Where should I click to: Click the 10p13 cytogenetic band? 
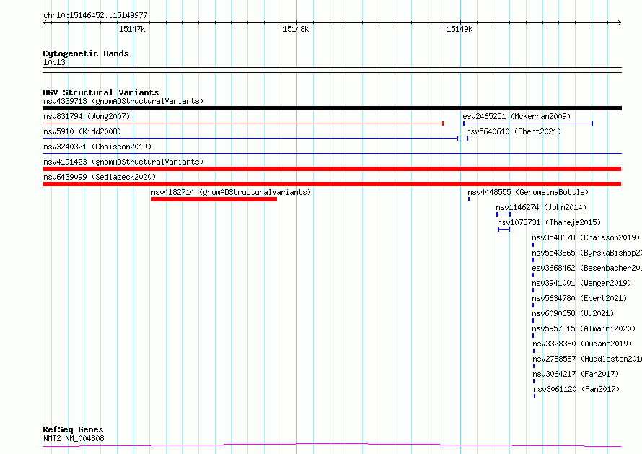click(54, 62)
